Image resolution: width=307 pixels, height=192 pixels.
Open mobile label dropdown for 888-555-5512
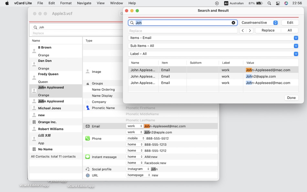click(135, 138)
